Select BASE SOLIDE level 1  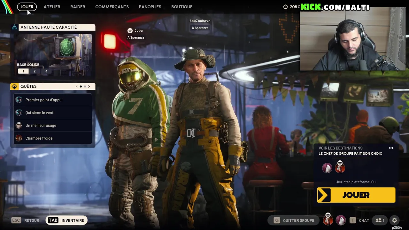point(23,71)
